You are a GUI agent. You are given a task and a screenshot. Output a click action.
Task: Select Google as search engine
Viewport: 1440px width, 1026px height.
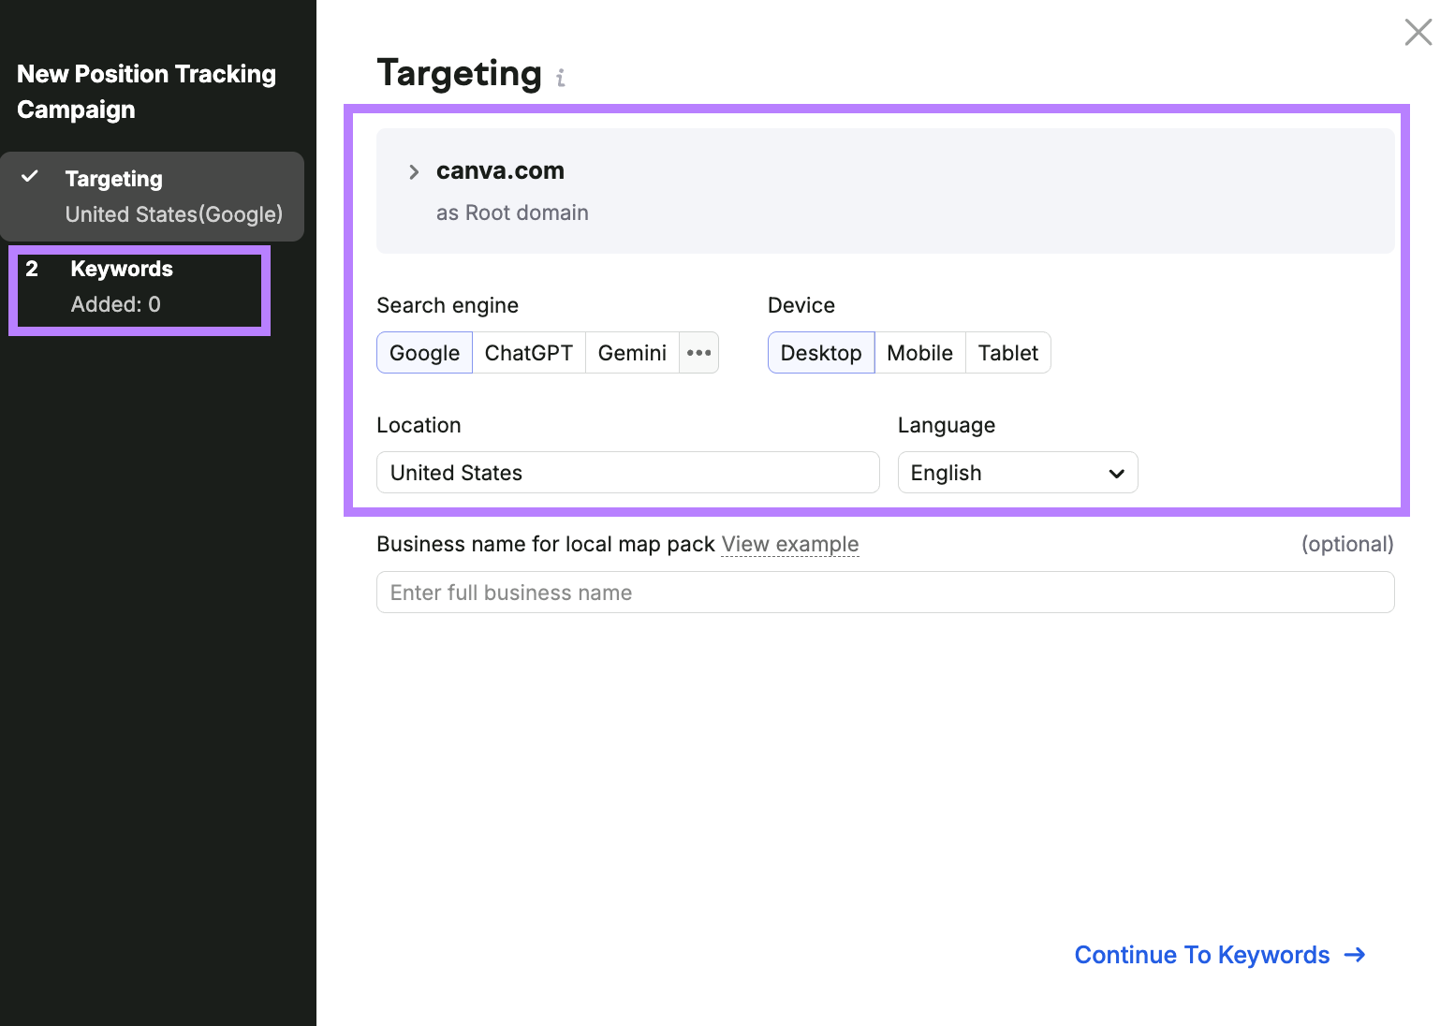click(x=424, y=353)
